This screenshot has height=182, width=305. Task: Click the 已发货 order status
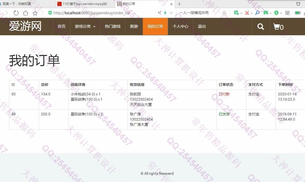[x=224, y=114]
